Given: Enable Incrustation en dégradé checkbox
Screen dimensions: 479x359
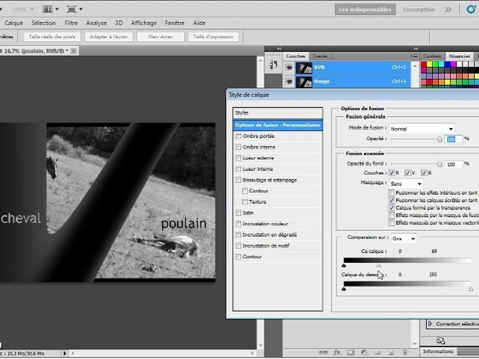Looking at the screenshot, I should click(239, 234).
